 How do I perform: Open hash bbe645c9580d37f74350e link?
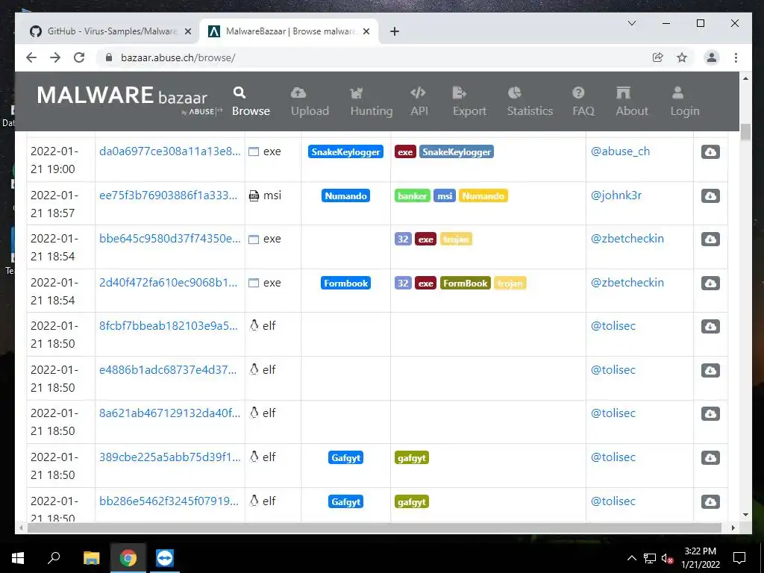coord(169,239)
